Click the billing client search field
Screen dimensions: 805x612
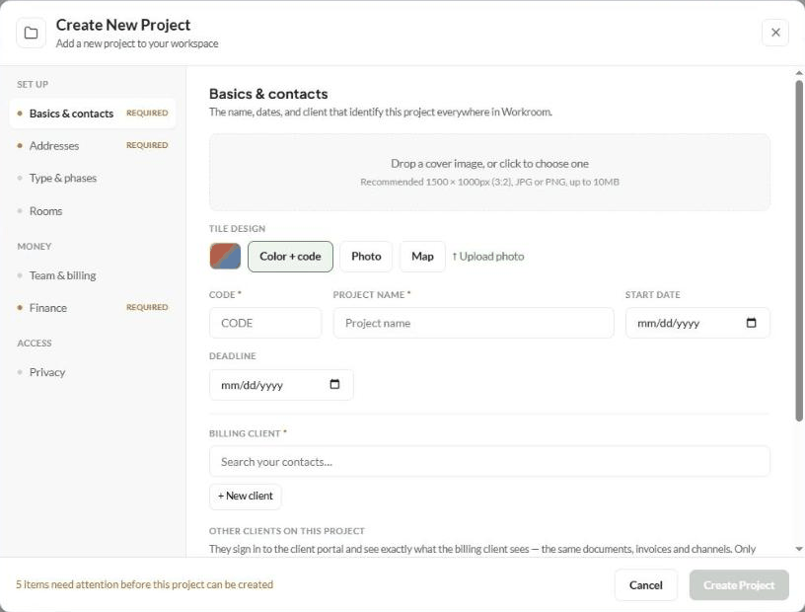pos(489,461)
